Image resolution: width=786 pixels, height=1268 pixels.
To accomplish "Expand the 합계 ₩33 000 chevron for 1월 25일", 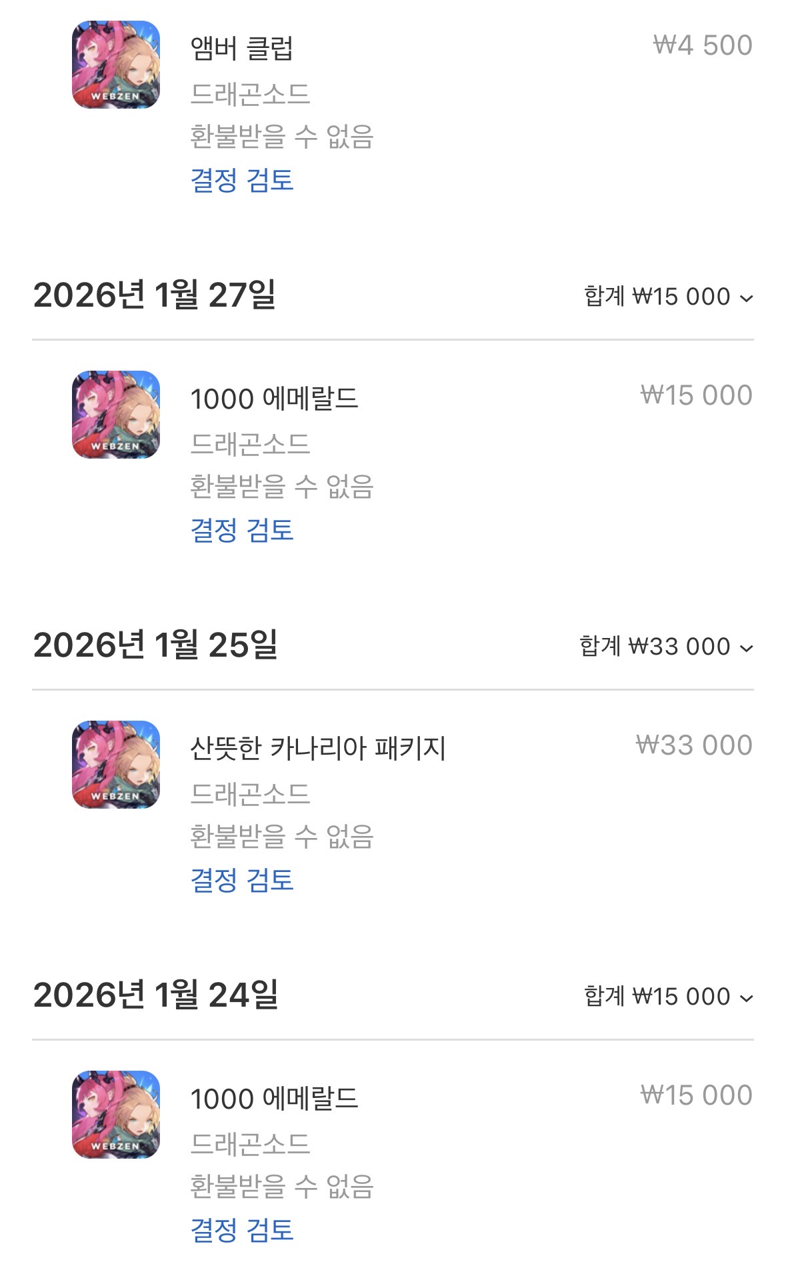I will pyautogui.click(x=747, y=648).
